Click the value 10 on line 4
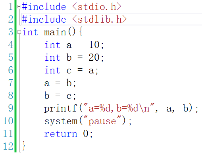 pos(94,45)
